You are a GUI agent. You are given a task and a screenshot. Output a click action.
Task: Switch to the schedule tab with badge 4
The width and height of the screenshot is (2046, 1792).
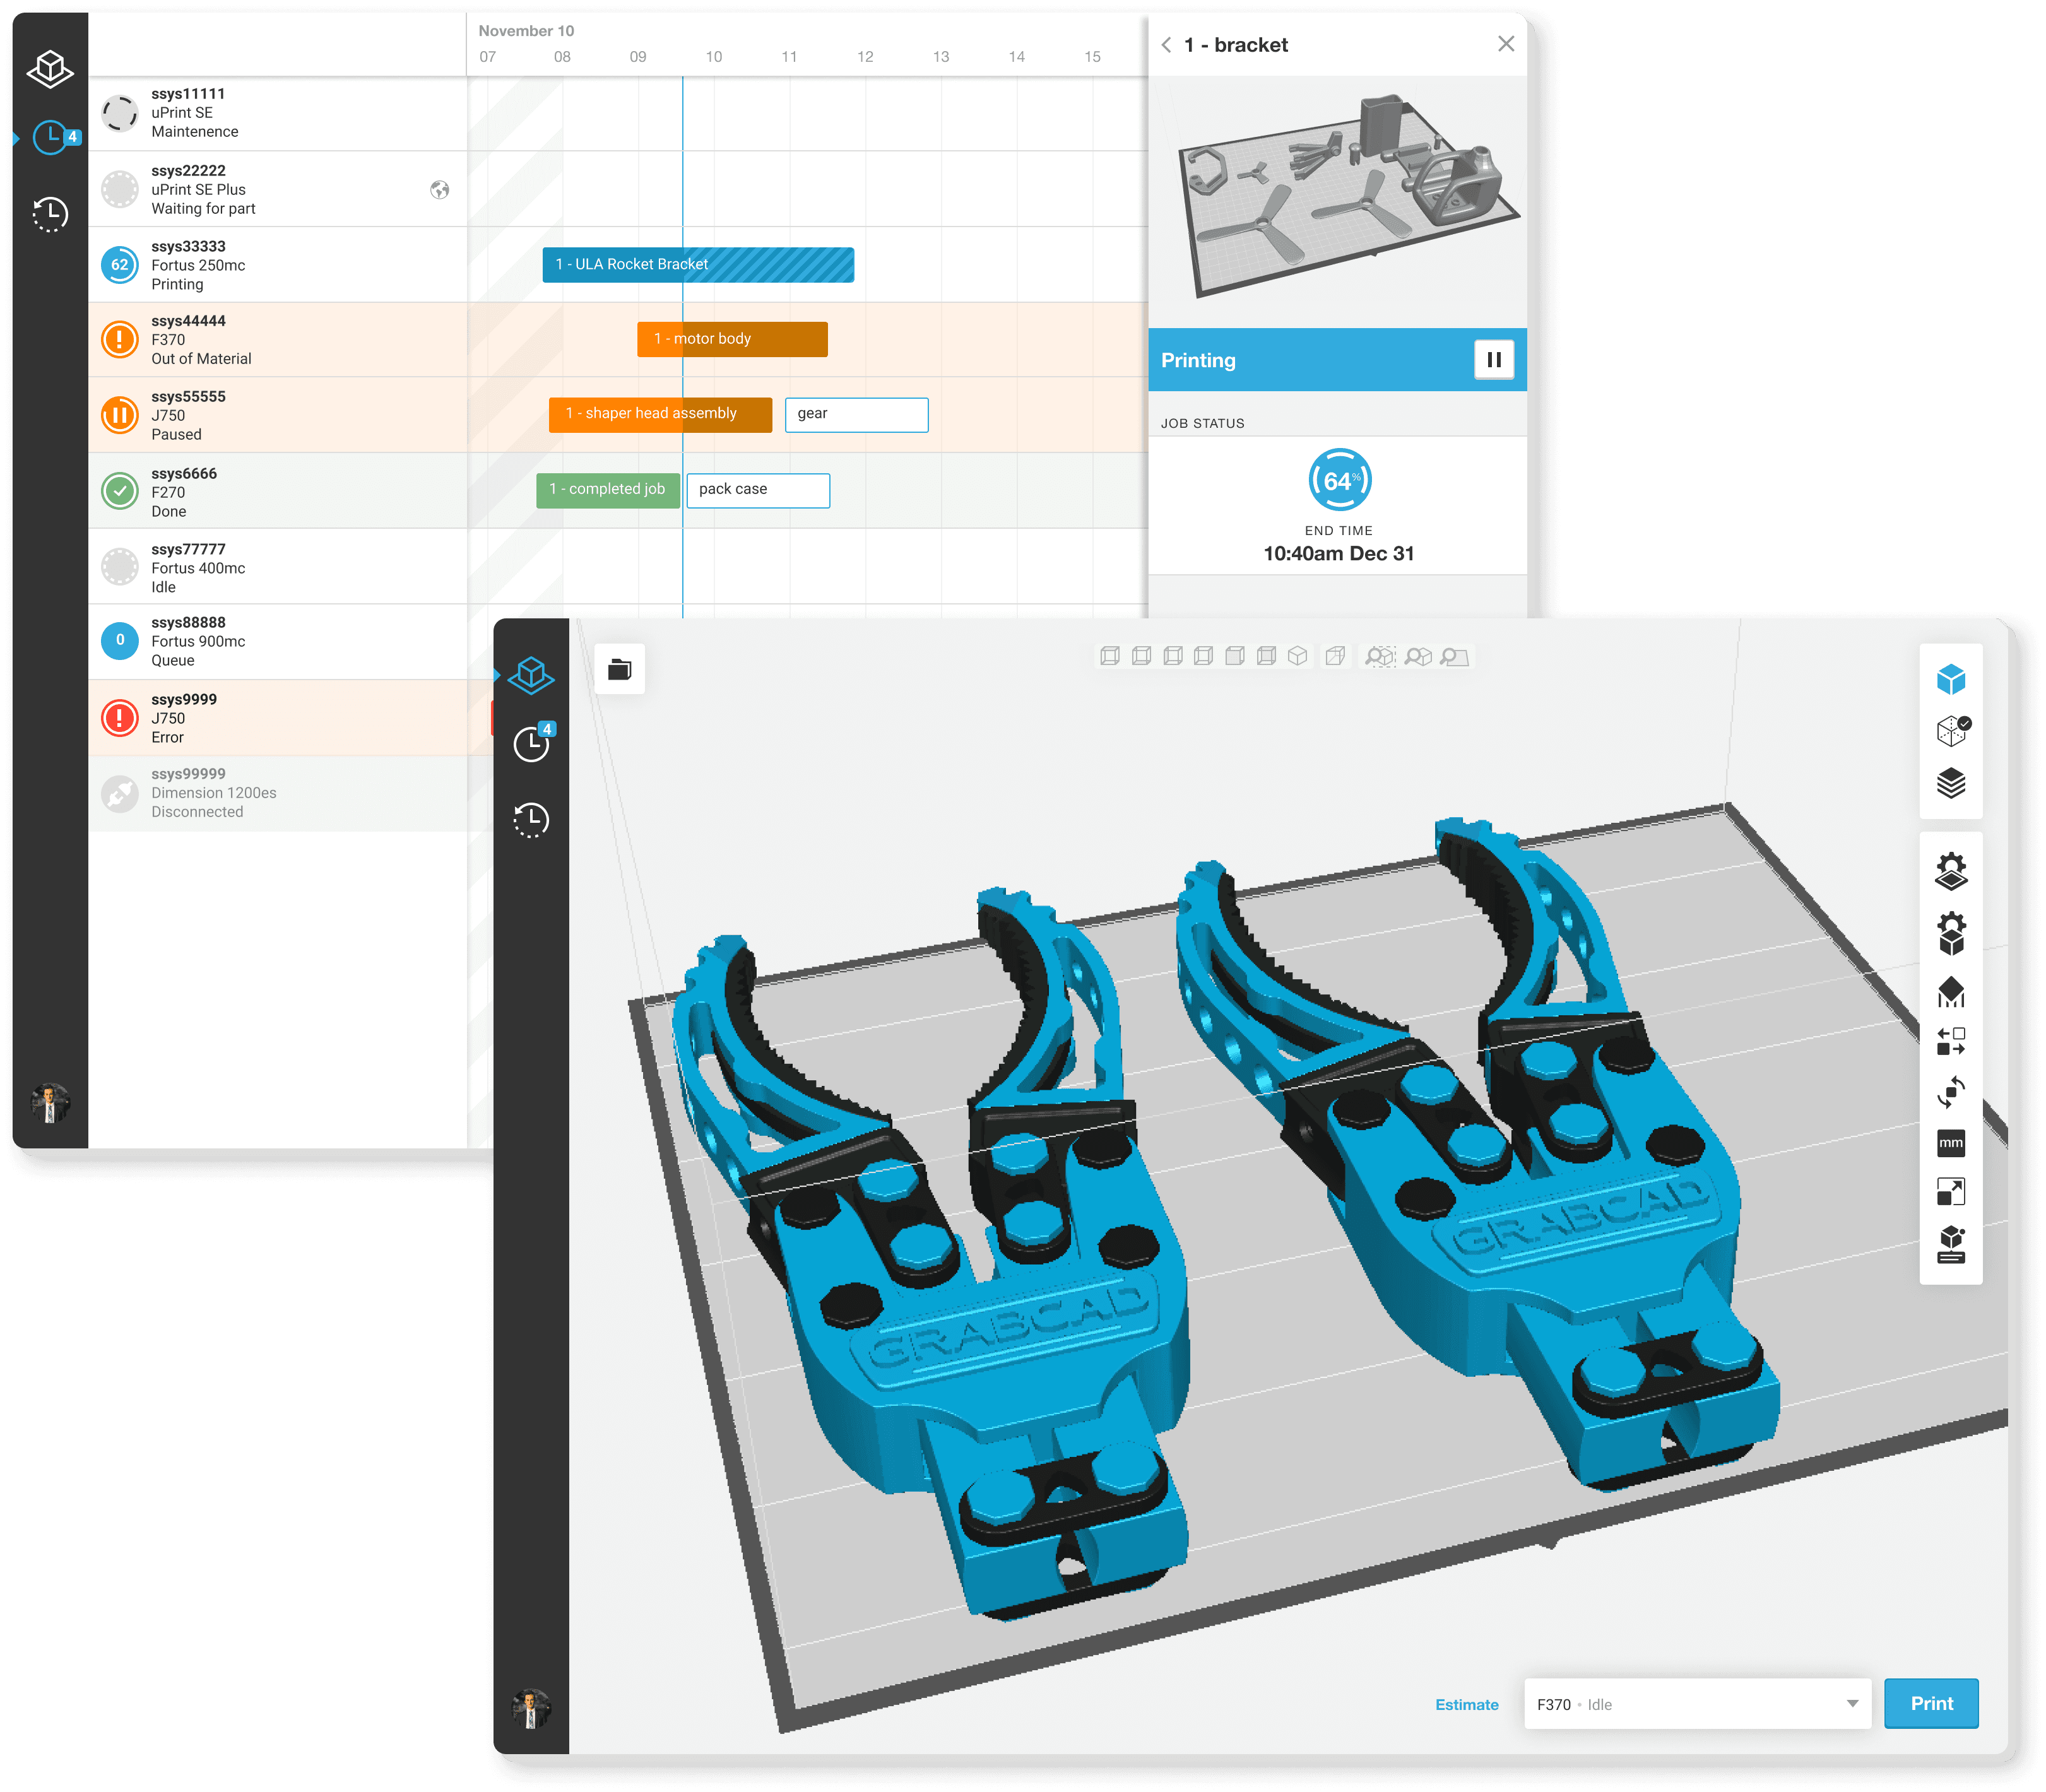tap(531, 743)
